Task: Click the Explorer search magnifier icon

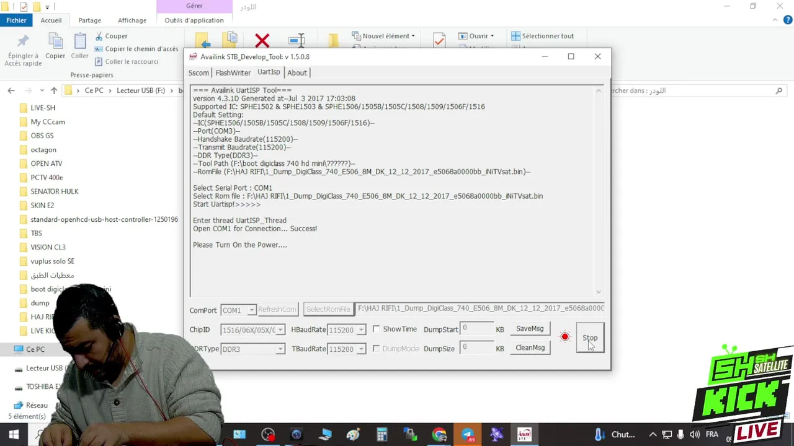Action: pyautogui.click(x=779, y=90)
